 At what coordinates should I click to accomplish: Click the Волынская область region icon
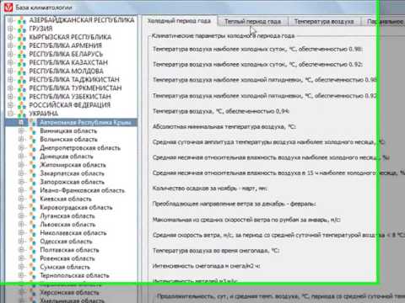point(33,140)
